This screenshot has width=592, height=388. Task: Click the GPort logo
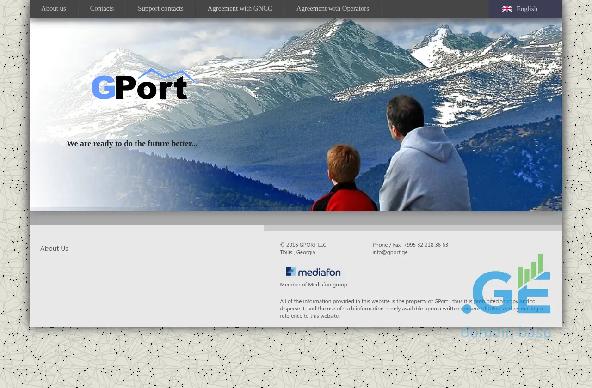click(x=144, y=85)
